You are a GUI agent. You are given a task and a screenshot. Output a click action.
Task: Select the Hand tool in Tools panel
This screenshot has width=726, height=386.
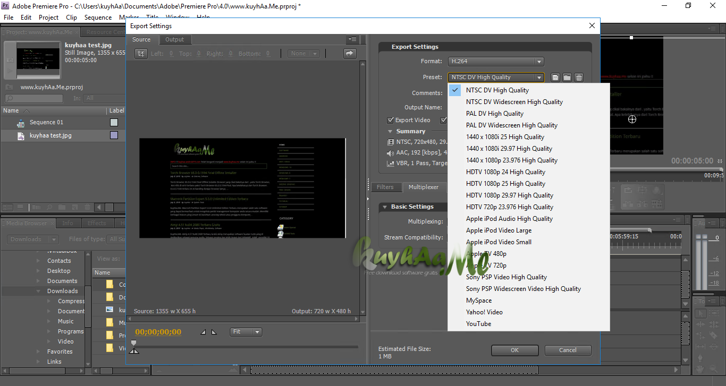tap(700, 368)
